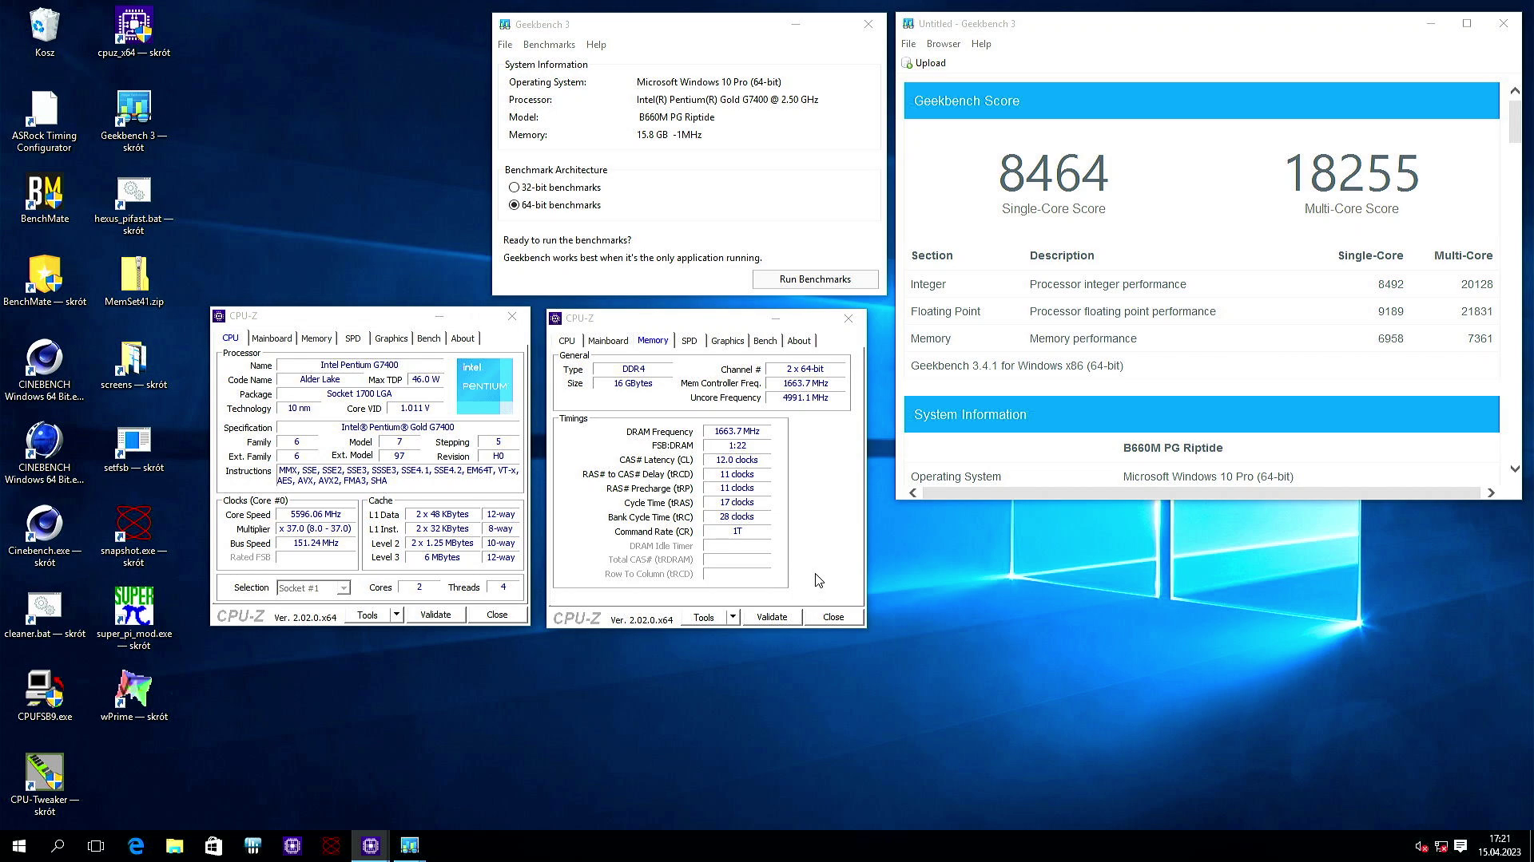This screenshot has height=862, width=1534.
Task: Switch to Mainboard tab in CPU-Z CPU window
Action: (272, 338)
